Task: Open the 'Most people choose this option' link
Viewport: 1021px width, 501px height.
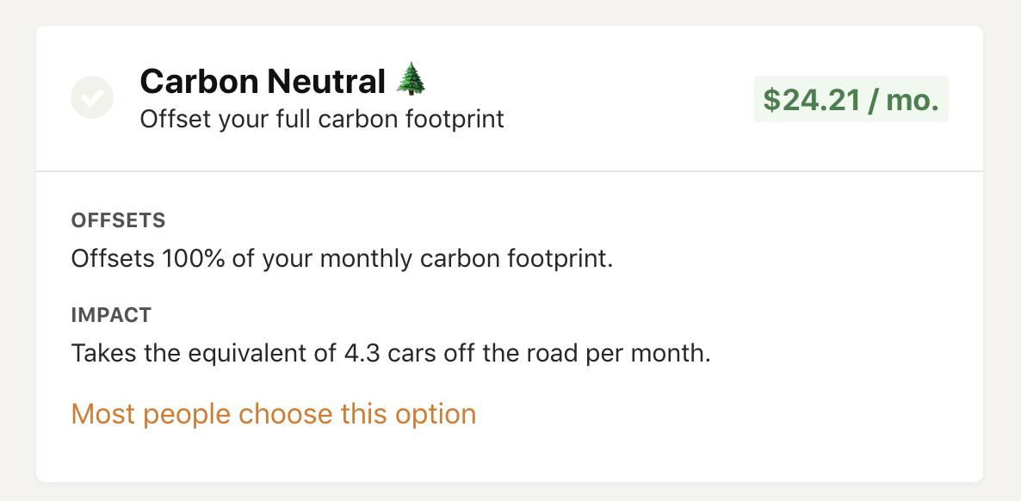Action: (273, 414)
